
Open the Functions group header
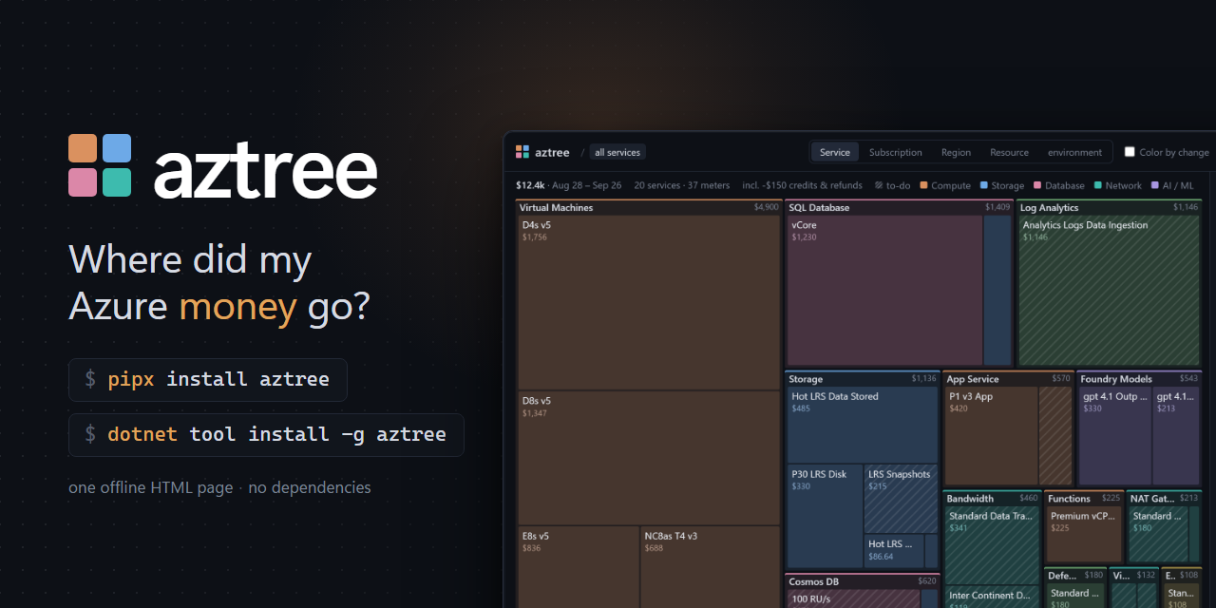[x=1084, y=498]
